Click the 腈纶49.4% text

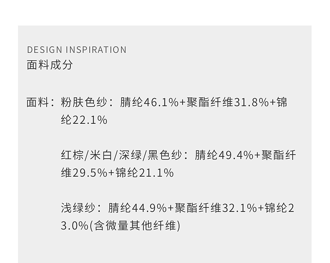(224, 156)
